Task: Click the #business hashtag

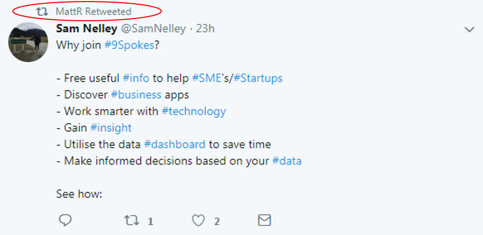Action: click(136, 94)
